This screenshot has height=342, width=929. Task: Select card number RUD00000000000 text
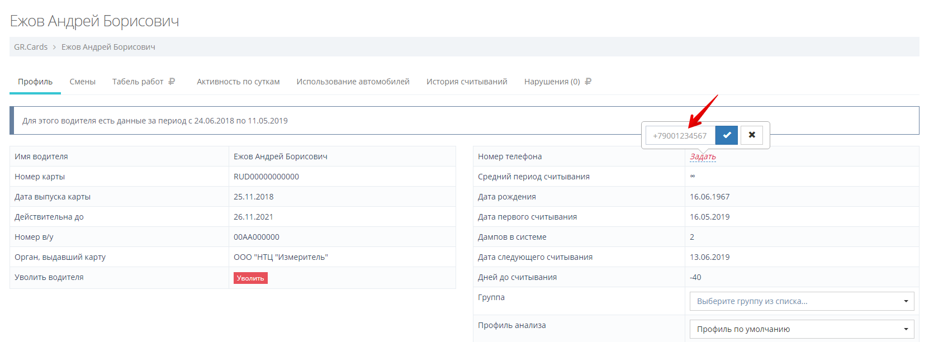tap(266, 177)
